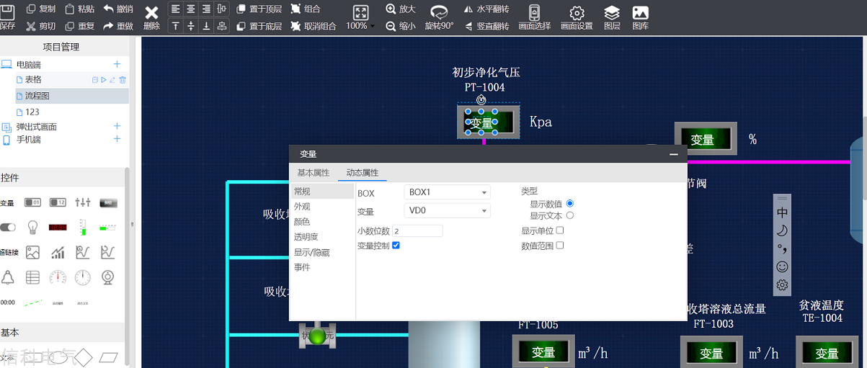
Task: Delete the 表格 page with trash icon
Action: pyautogui.click(x=123, y=80)
